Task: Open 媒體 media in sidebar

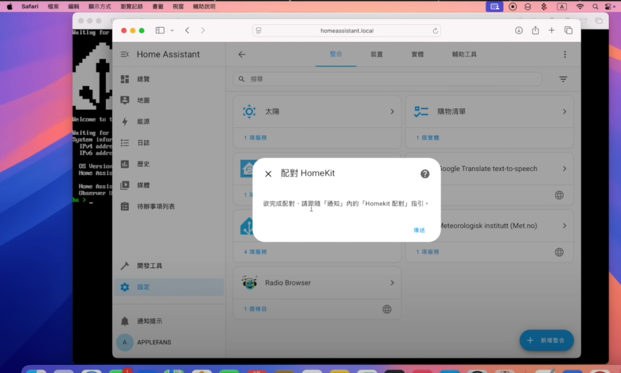Action: pyautogui.click(x=169, y=185)
